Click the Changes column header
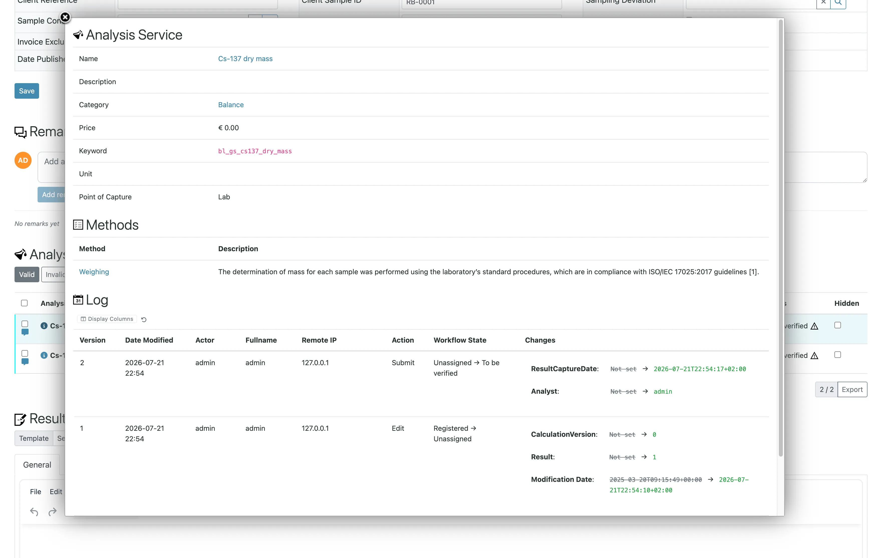The height and width of the screenshot is (558, 873). tap(540, 340)
